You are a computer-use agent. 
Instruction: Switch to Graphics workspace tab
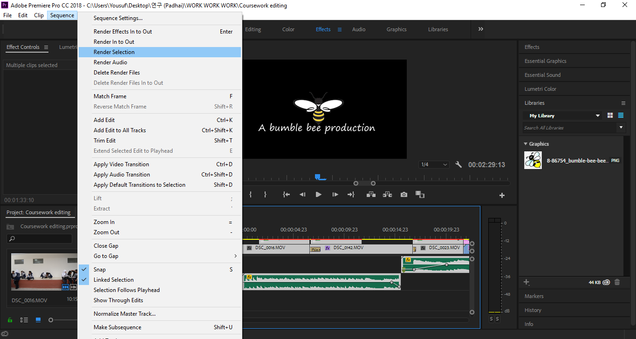(397, 29)
